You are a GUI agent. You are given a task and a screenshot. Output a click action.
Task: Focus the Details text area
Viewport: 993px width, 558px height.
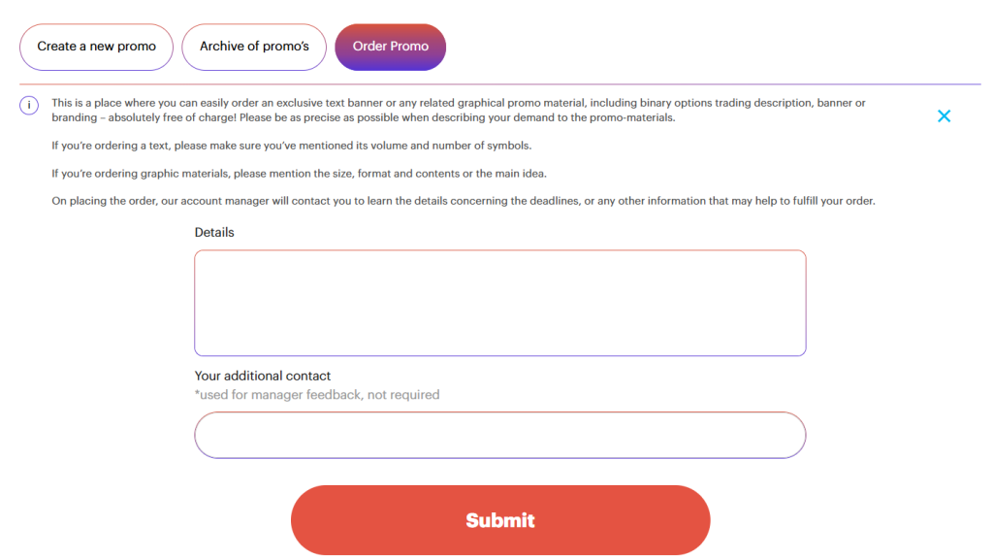(x=500, y=303)
